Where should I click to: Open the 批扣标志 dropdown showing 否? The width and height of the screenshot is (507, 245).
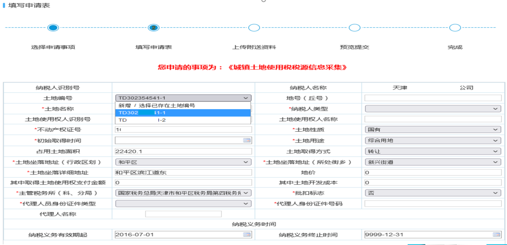pyautogui.click(x=433, y=193)
